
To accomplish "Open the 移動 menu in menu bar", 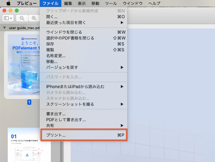I will 95,3.
